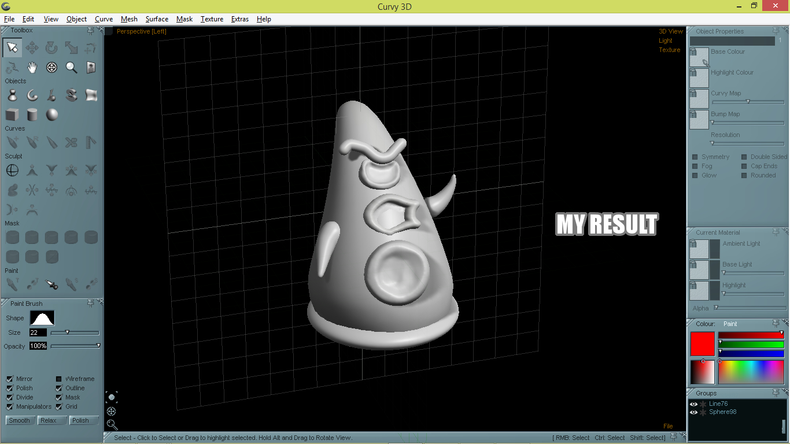Pin the Paint Brush panel

pos(91,302)
